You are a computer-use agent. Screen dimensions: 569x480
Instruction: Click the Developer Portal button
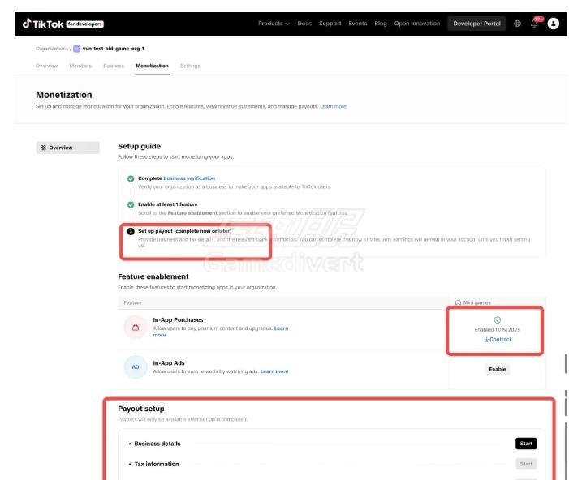click(x=476, y=24)
